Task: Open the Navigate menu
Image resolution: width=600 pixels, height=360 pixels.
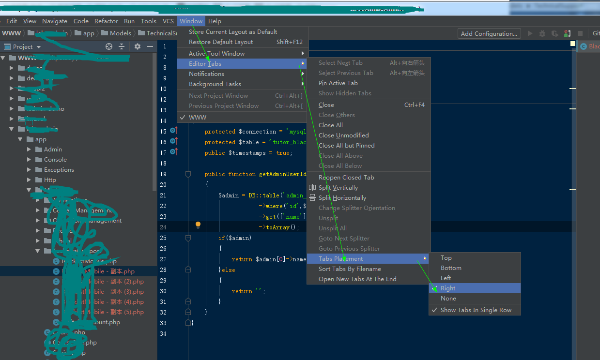Action: 55,21
